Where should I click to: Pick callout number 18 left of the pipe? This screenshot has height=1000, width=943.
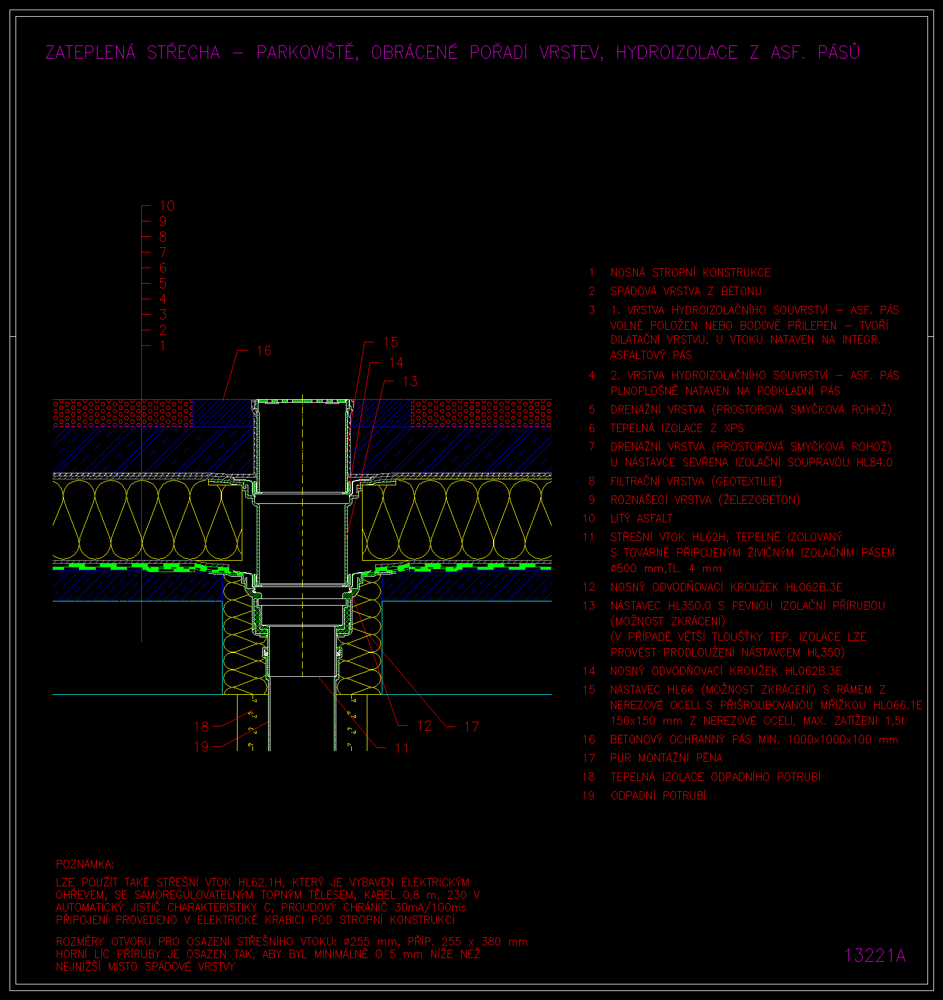[201, 727]
